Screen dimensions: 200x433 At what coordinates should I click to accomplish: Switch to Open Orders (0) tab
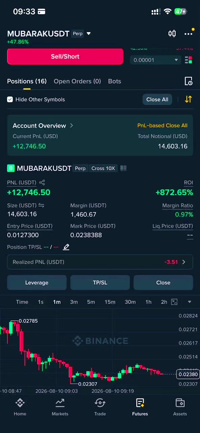point(77,81)
